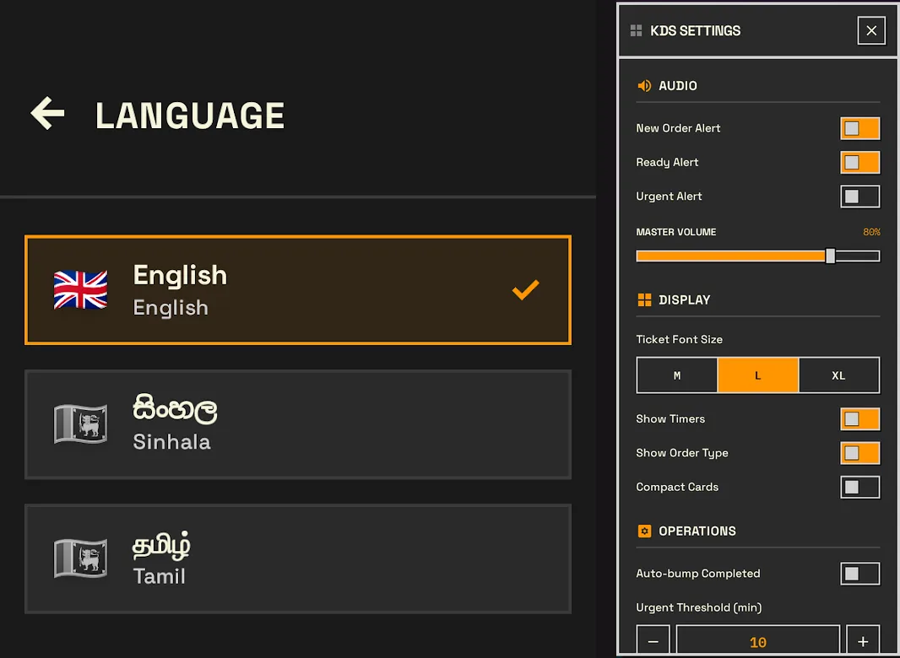Click the Ready Alert label

pyautogui.click(x=667, y=162)
